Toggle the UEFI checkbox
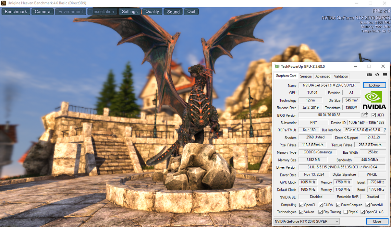The image size is (391, 227). pyautogui.click(x=374, y=115)
